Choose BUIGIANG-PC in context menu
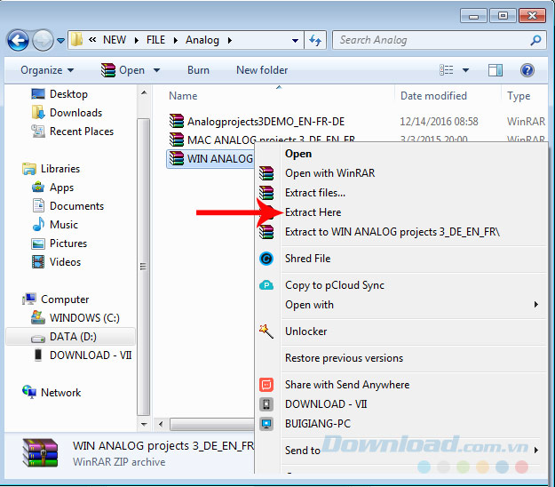The width and height of the screenshot is (555, 487). pyautogui.click(x=318, y=424)
